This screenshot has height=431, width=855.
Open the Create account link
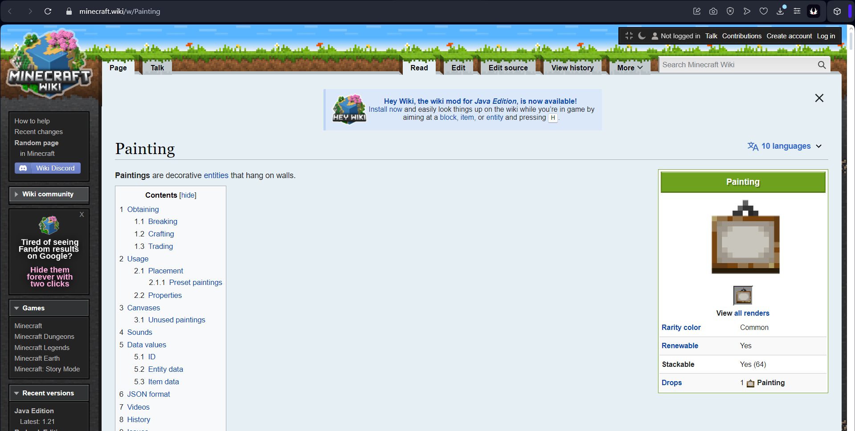point(789,36)
